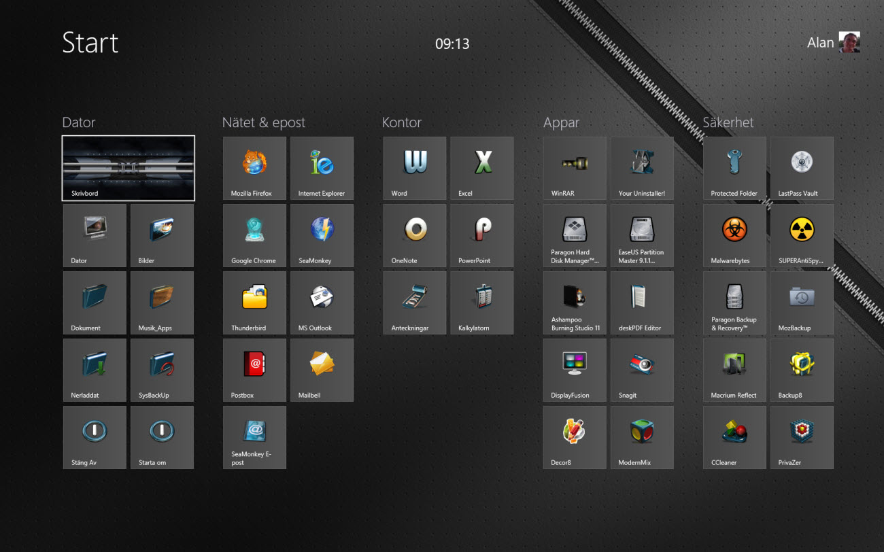Open EaseUS Partition Master tile
884x552 pixels.
pyautogui.click(x=642, y=235)
